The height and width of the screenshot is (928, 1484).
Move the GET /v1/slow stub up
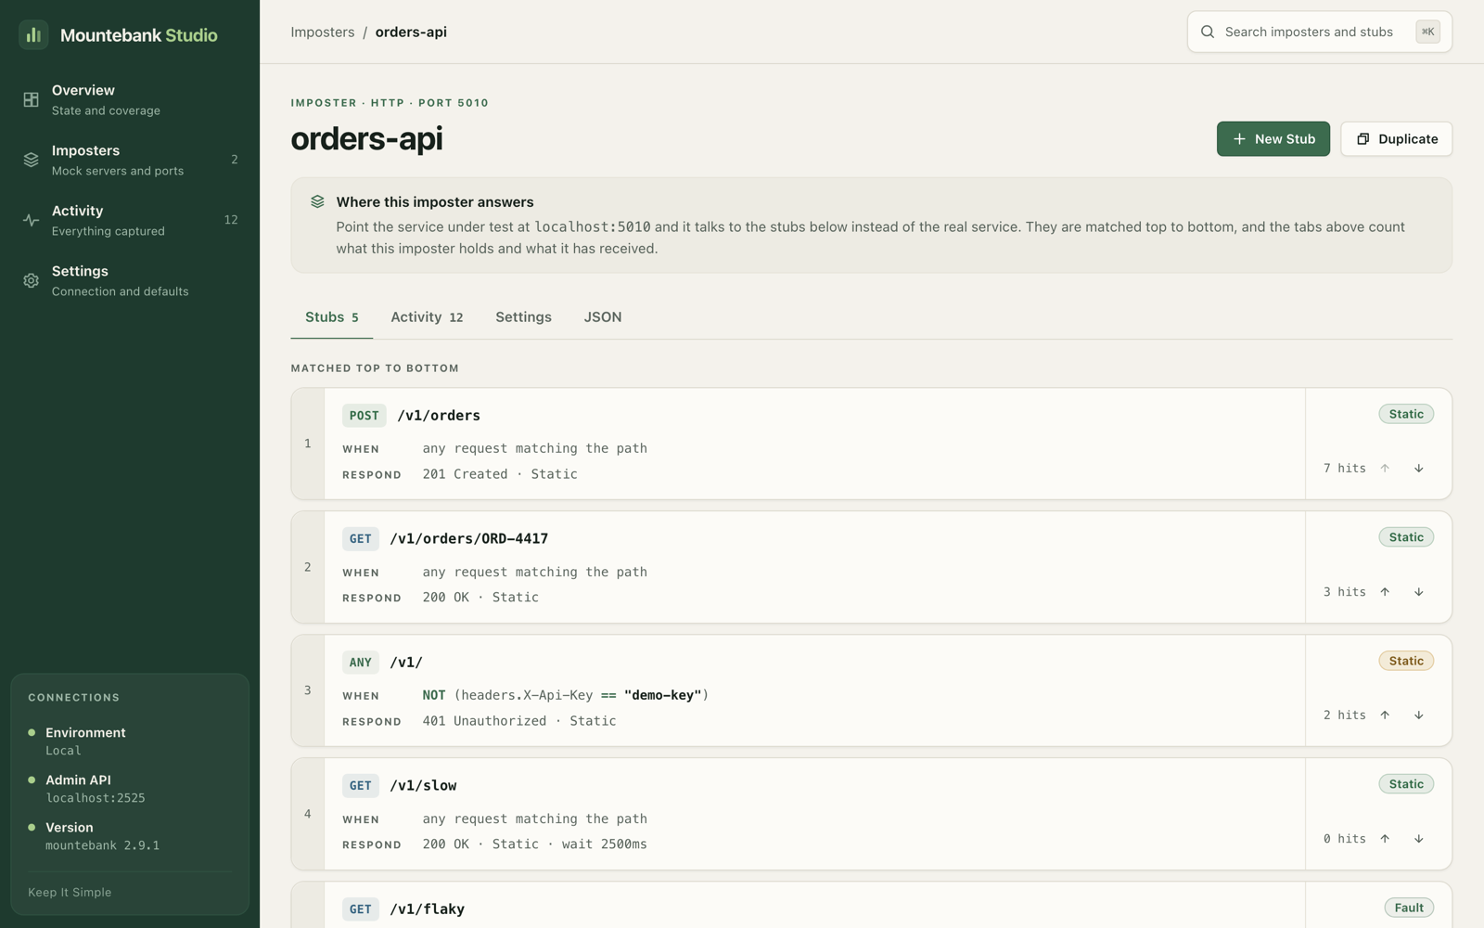pyautogui.click(x=1385, y=839)
